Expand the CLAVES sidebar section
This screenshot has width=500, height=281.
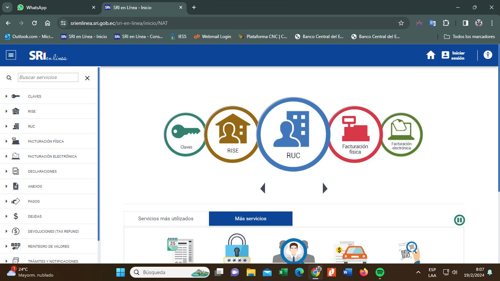coord(34,97)
